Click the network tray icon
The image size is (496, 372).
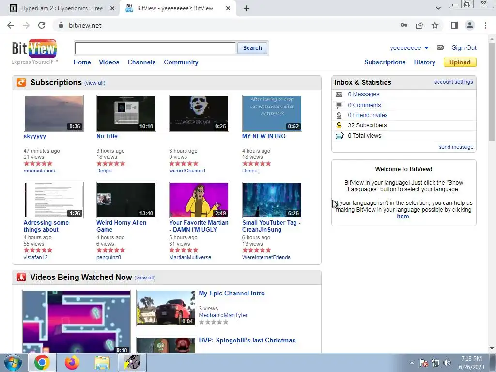point(435,363)
